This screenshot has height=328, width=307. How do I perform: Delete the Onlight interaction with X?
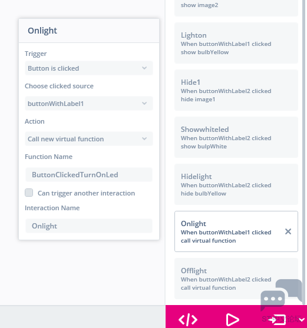[288, 231]
